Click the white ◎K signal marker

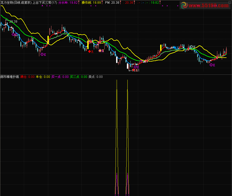pyautogui.click(x=193, y=47)
